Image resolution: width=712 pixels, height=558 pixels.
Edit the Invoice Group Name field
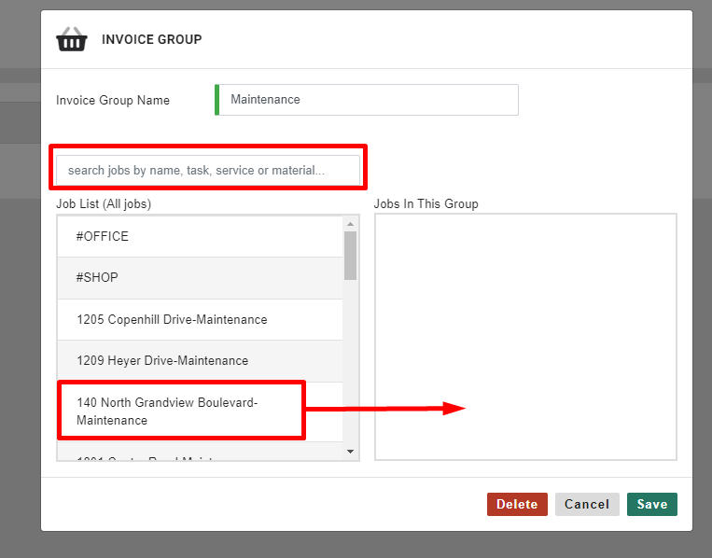(x=367, y=100)
